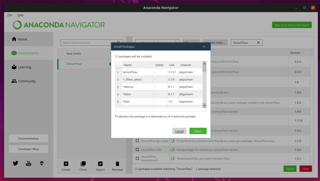Cancel the Install Packages dialog

tap(179, 131)
